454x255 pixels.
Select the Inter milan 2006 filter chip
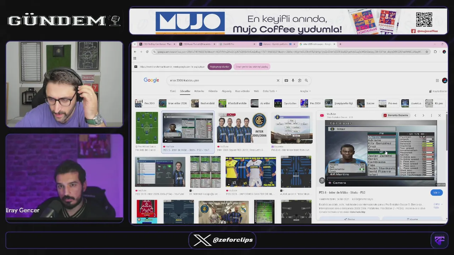173,103
